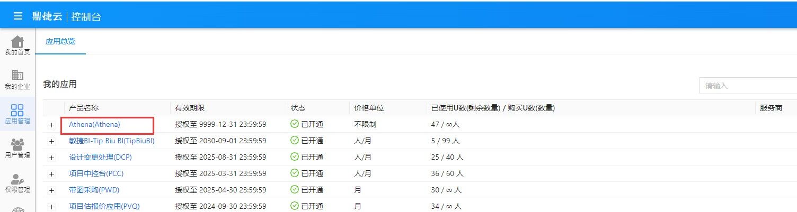Select 应用管理 grid icon
This screenshot has height=212, width=797.
point(17,109)
